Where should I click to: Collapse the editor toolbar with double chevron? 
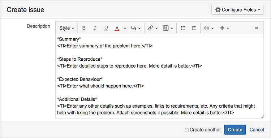coord(257,28)
